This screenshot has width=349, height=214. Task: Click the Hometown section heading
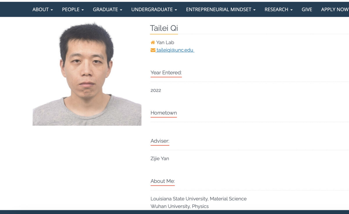(x=163, y=113)
